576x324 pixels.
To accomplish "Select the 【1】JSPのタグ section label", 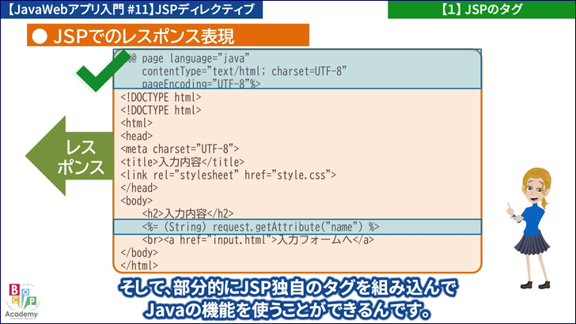I will click(482, 9).
